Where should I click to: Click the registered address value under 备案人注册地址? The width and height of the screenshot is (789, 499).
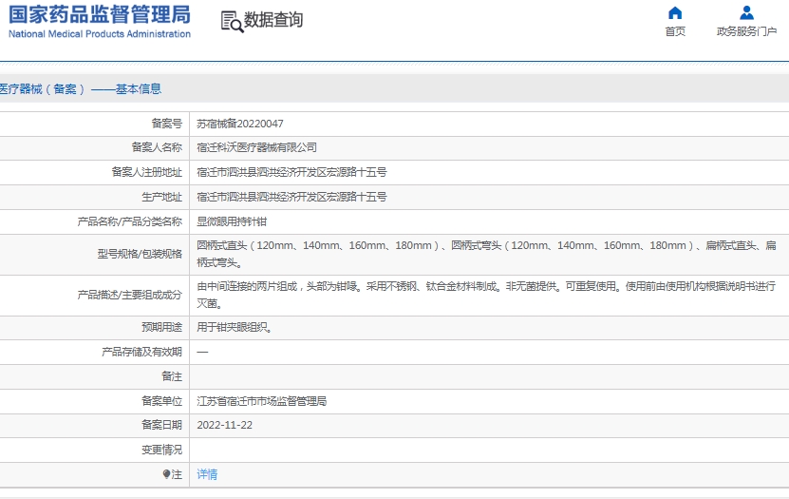coord(291,172)
